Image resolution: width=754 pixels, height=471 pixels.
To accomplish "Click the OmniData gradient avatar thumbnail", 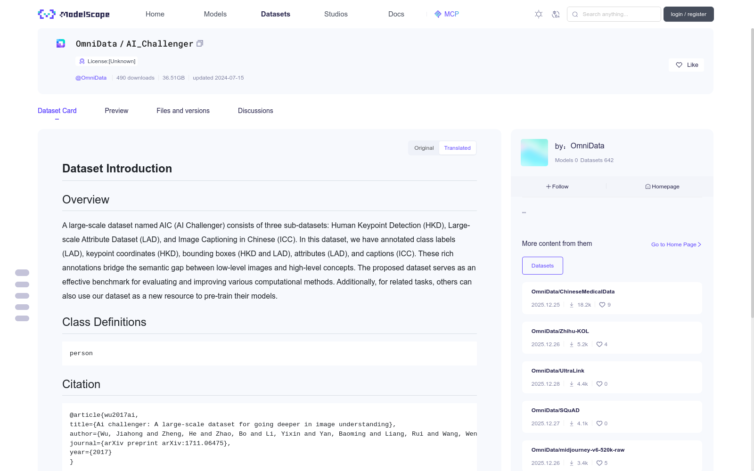I will [534, 153].
